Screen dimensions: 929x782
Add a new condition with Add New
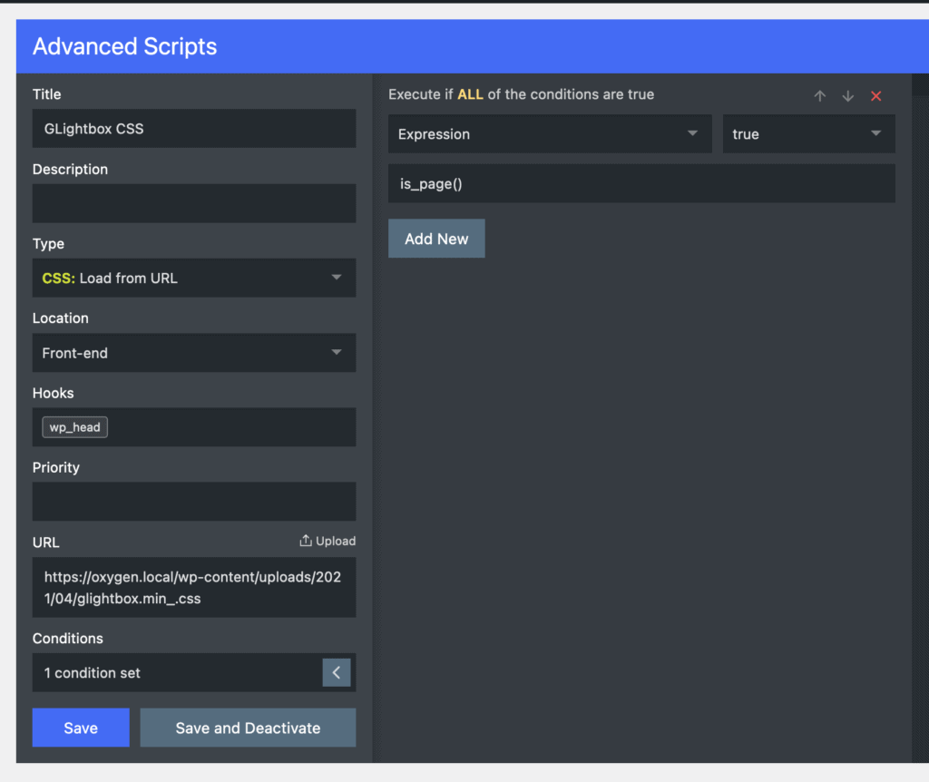pos(436,239)
